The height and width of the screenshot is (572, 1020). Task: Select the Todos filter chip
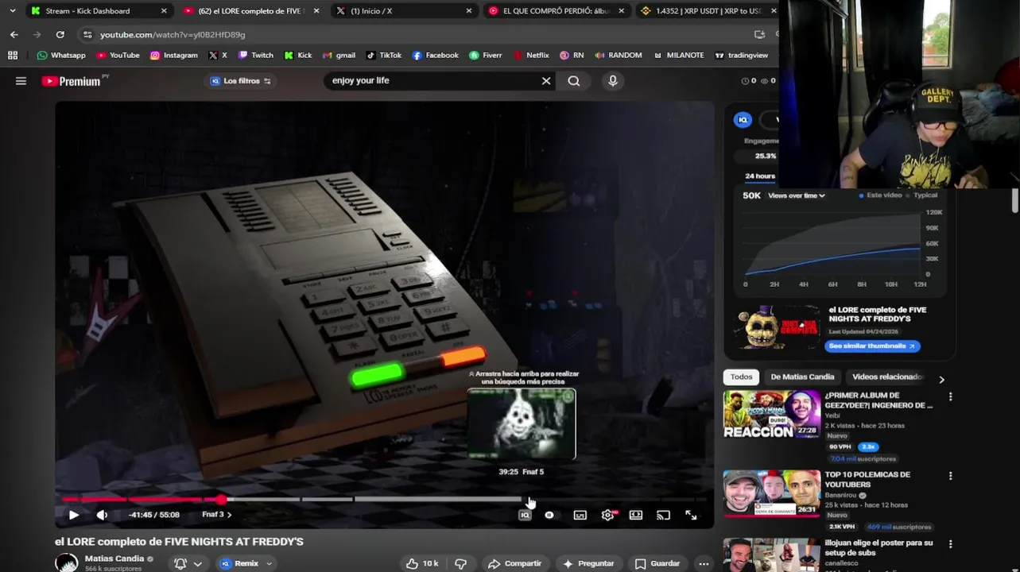pos(741,377)
